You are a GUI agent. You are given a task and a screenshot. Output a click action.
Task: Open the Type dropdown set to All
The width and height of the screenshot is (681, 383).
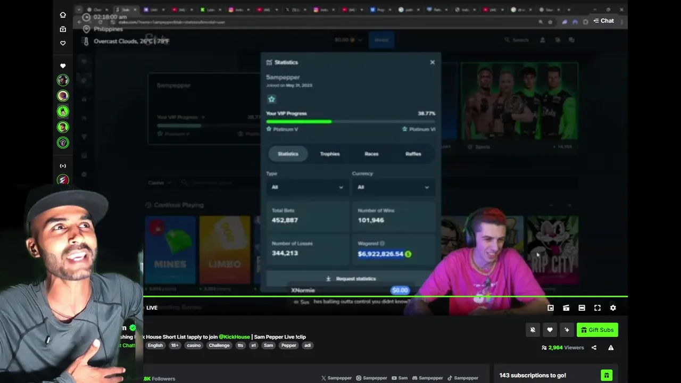tap(307, 187)
